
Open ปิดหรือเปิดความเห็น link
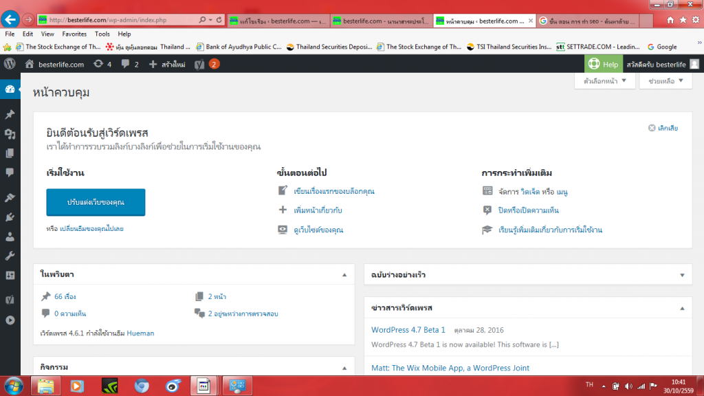529,210
